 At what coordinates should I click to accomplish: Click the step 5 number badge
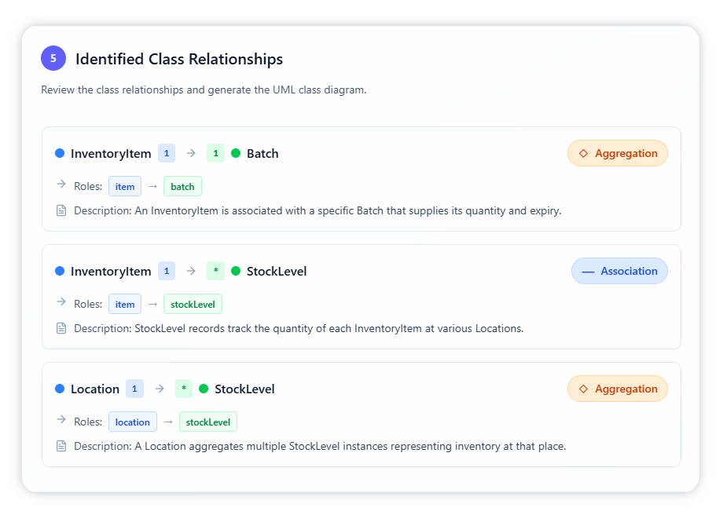point(53,58)
